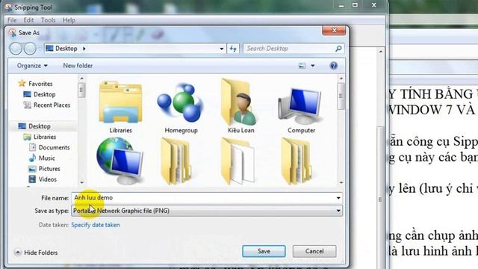This screenshot has height=269, width=478.
Task: Open the view options dropdown arrow
Action: (x=312, y=66)
